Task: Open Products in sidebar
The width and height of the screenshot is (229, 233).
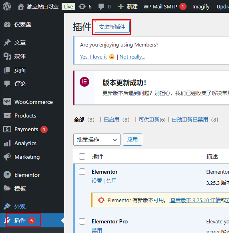Action: (x=25, y=115)
